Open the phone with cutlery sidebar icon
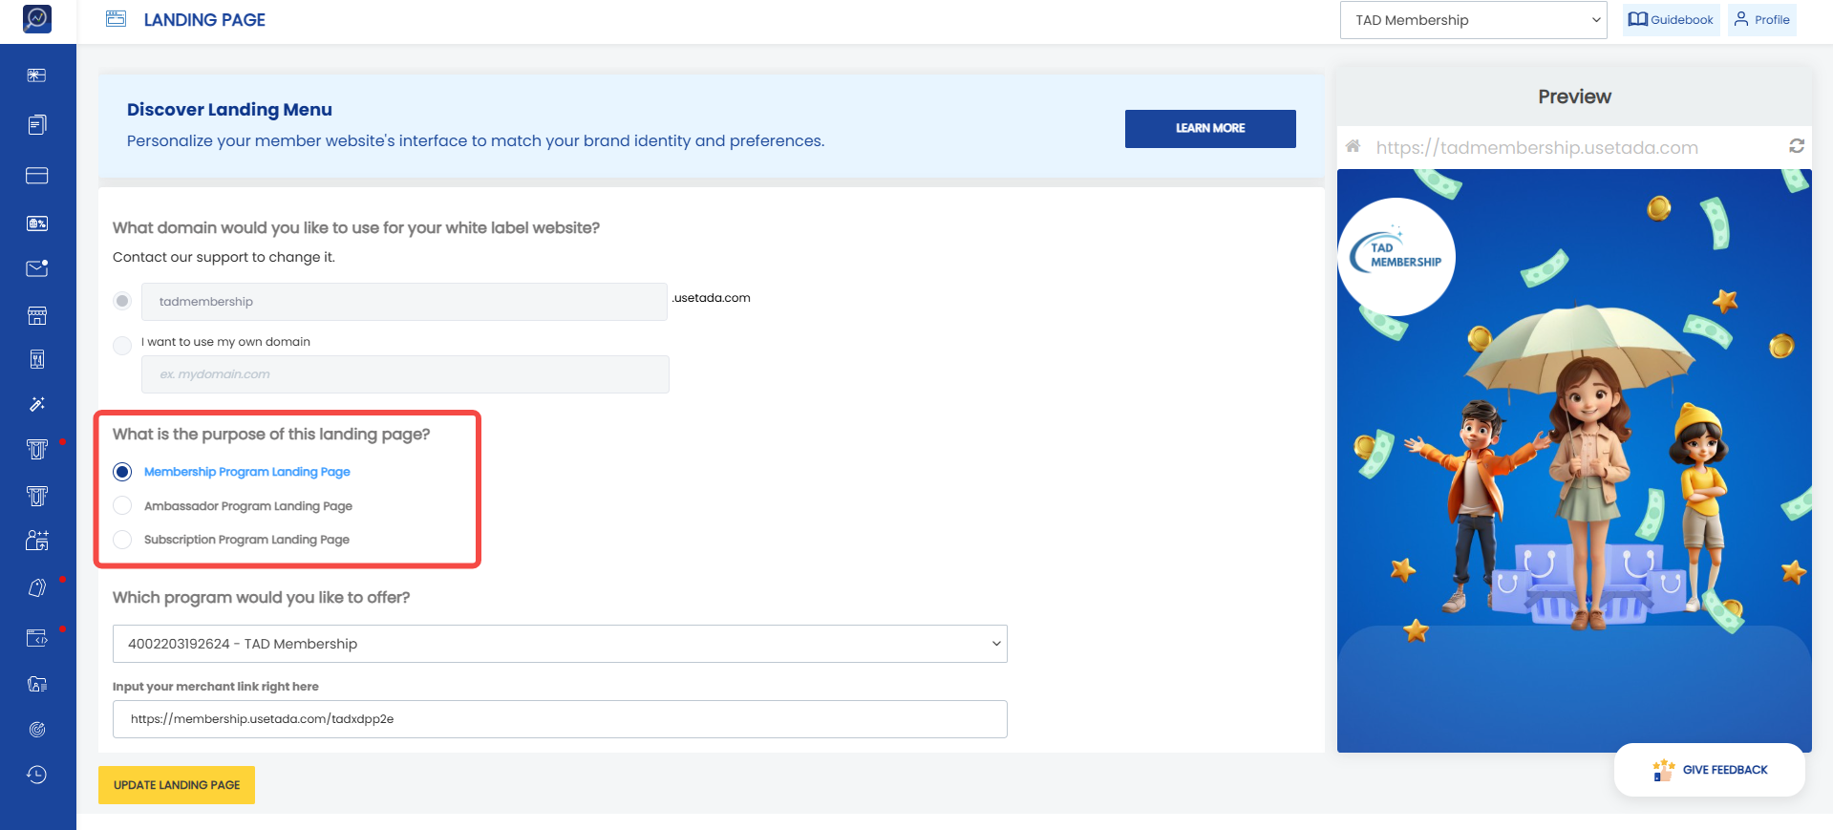The height and width of the screenshot is (830, 1833). [x=37, y=359]
